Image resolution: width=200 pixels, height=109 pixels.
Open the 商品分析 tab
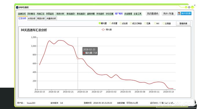pyautogui.click(x=41, y=18)
